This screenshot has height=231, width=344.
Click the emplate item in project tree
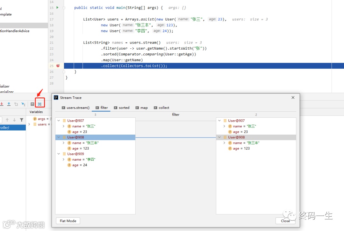pyautogui.click(x=6, y=14)
